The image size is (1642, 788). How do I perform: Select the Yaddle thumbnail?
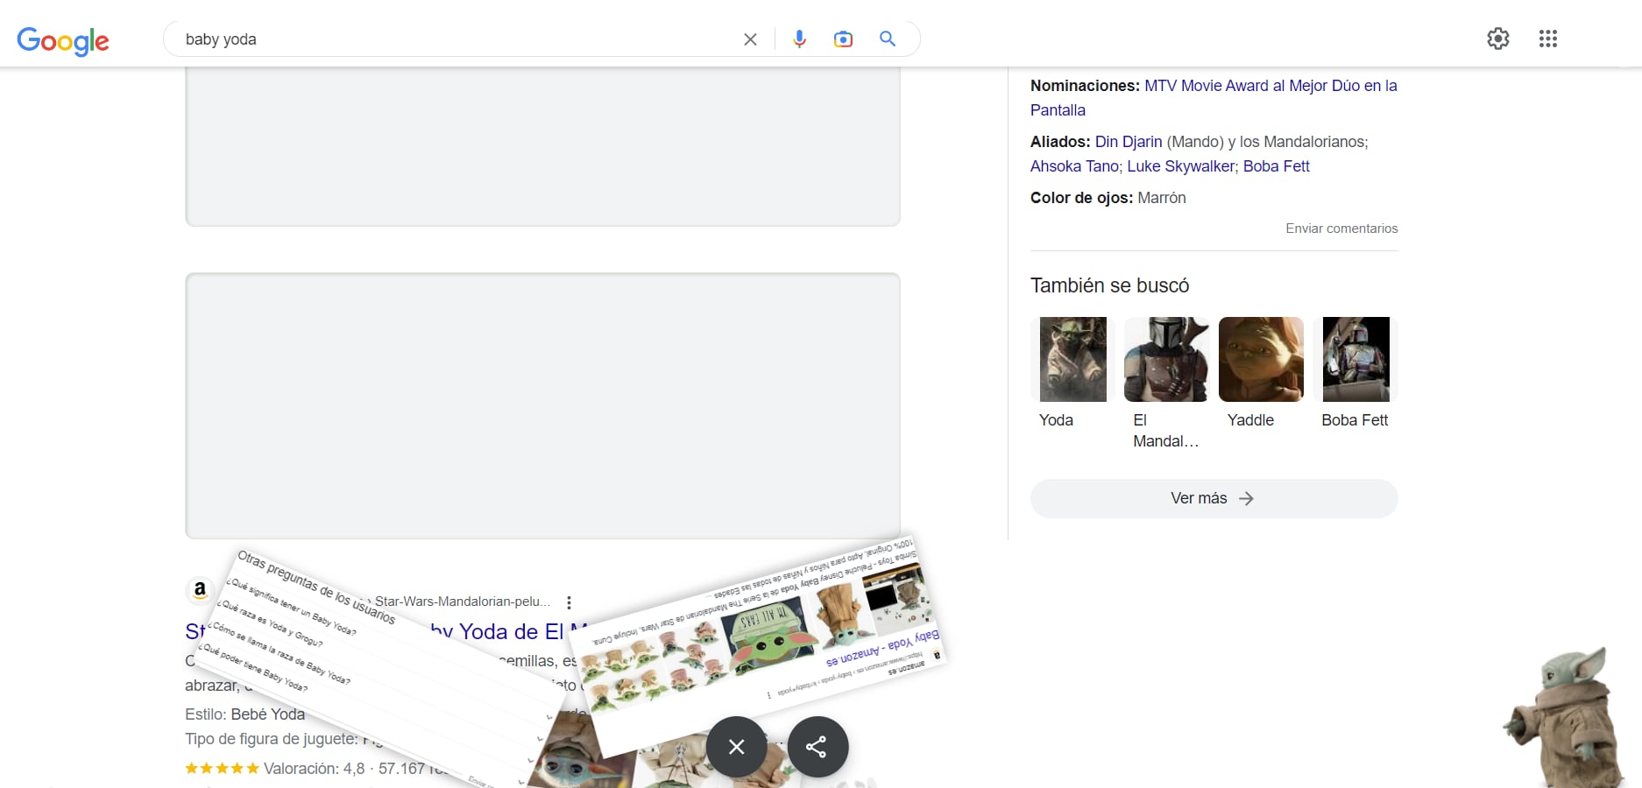tap(1261, 359)
